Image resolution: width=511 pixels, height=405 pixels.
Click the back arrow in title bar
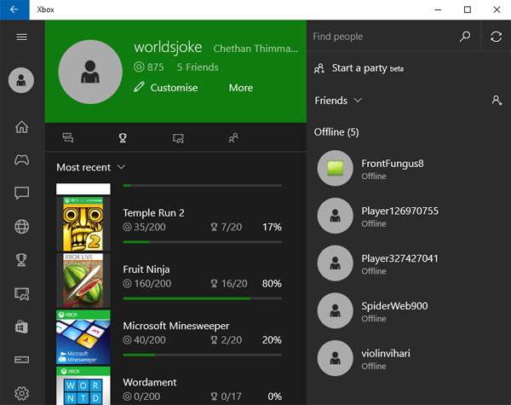[x=14, y=9]
